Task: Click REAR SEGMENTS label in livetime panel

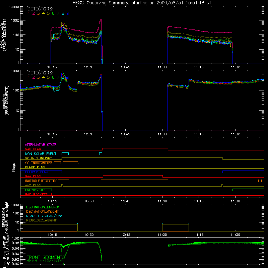Action: pos(45,261)
